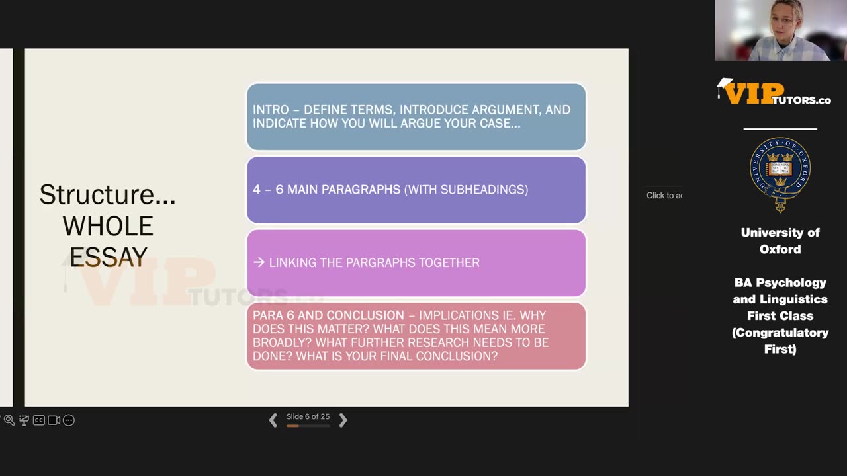Click the zoom magnifier icon

click(9, 420)
